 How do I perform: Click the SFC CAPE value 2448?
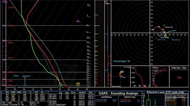click(x=13, y=95)
